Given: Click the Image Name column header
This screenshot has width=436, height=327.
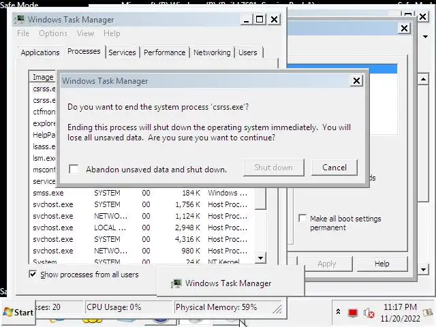Looking at the screenshot, I should (x=43, y=77).
